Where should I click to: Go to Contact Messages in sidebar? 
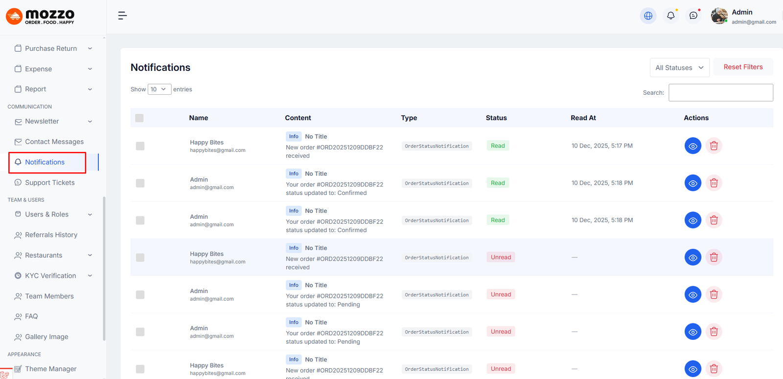(54, 142)
